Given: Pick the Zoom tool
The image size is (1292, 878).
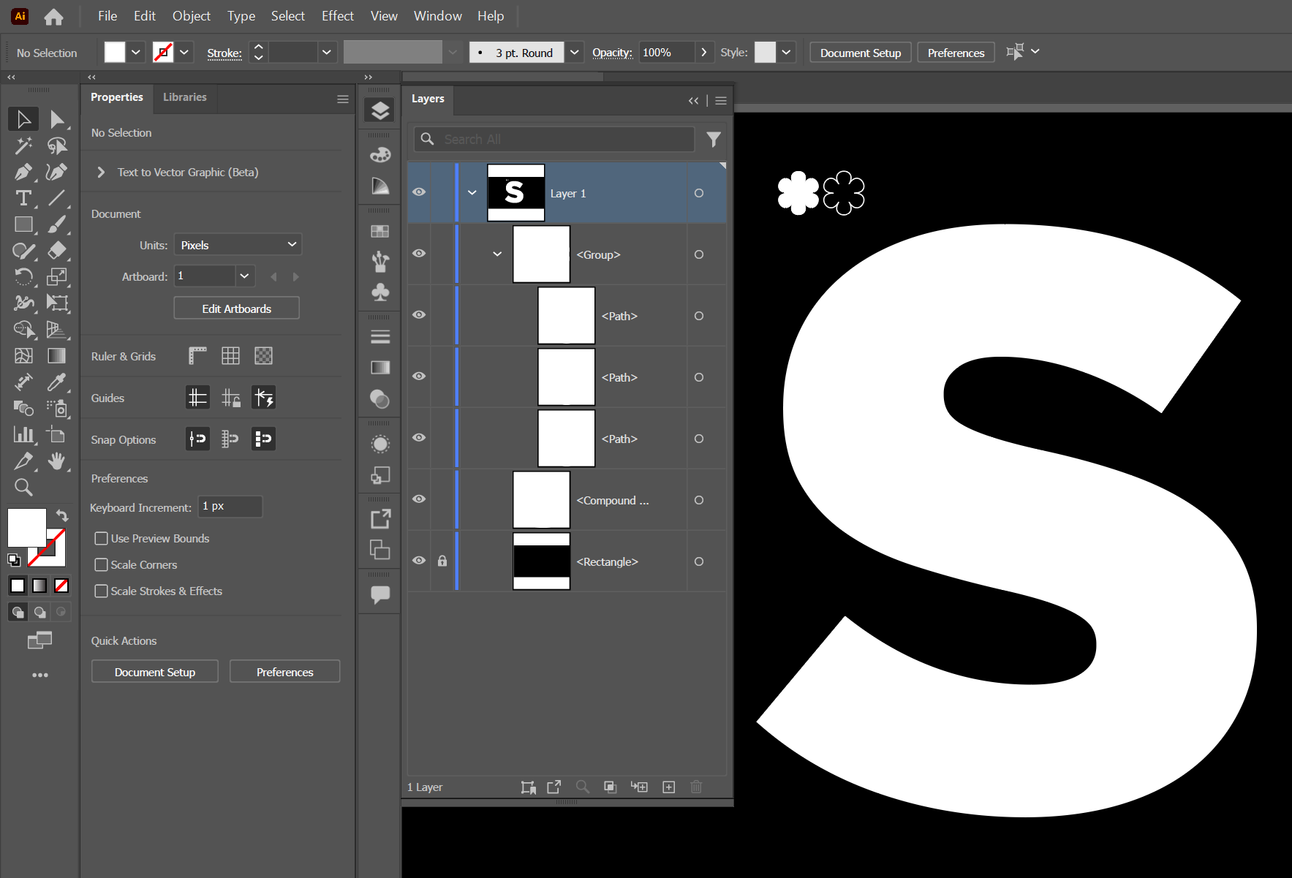Looking at the screenshot, I should click(x=23, y=487).
